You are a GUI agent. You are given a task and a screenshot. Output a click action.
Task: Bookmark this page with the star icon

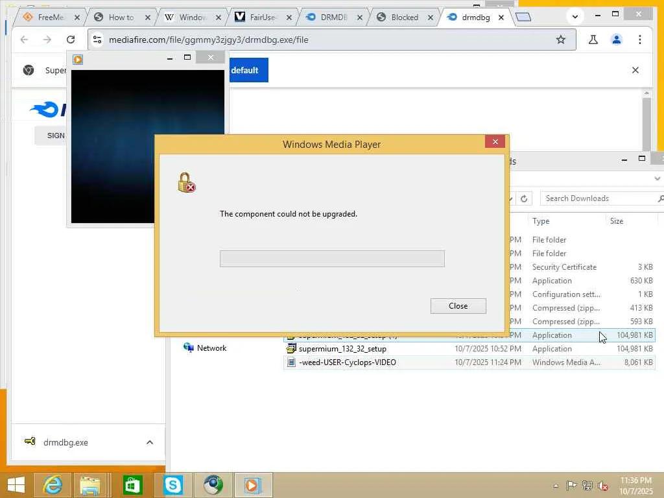pyautogui.click(x=561, y=40)
